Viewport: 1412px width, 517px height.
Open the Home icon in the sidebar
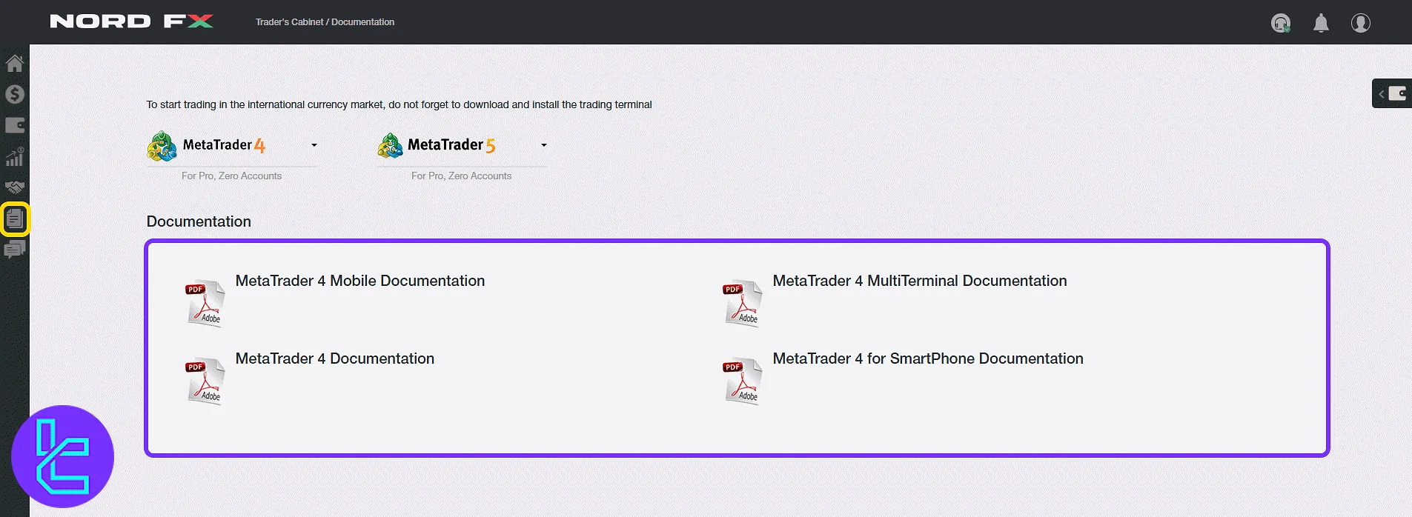click(x=15, y=63)
